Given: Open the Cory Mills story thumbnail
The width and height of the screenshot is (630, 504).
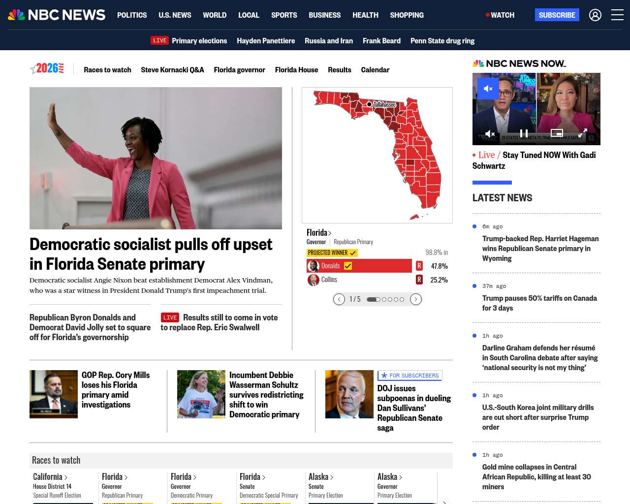Looking at the screenshot, I should tap(54, 394).
